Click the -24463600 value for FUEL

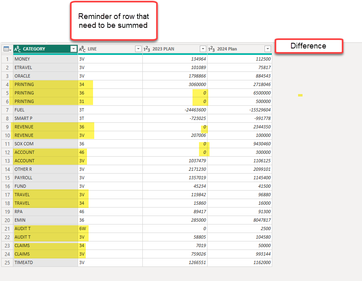pyautogui.click(x=175, y=110)
